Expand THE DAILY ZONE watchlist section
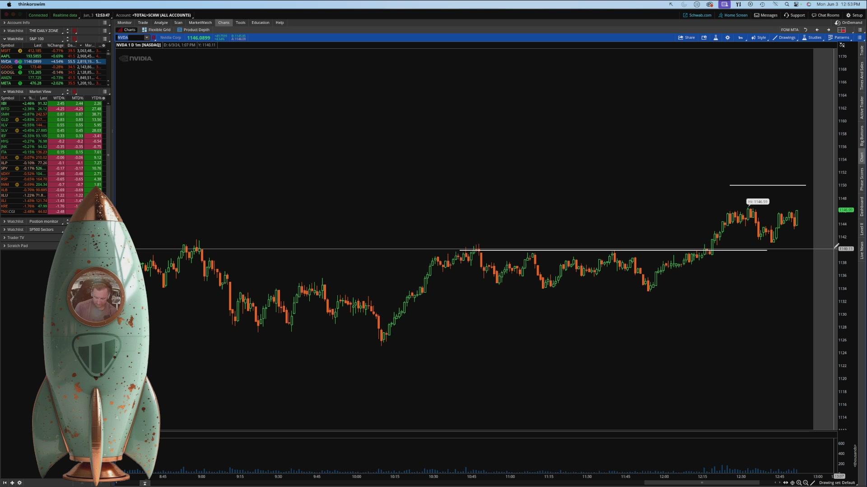 (5, 31)
